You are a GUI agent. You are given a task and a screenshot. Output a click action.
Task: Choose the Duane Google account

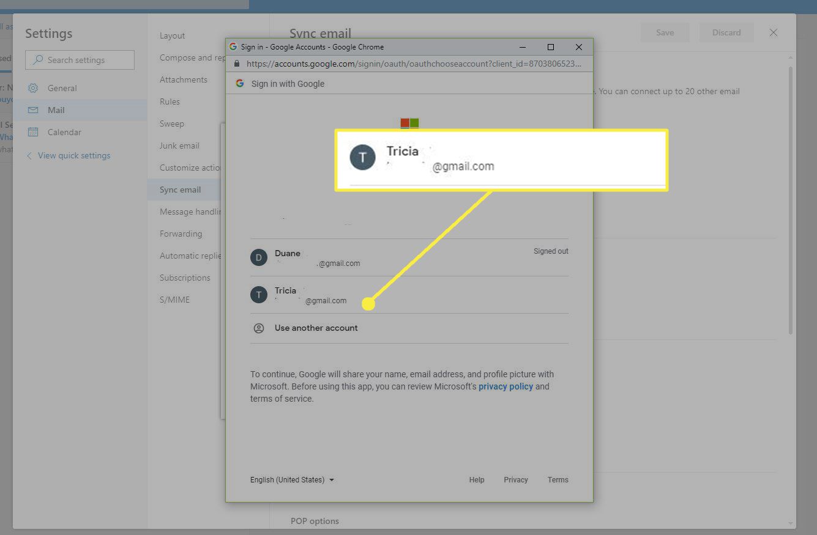(x=409, y=257)
